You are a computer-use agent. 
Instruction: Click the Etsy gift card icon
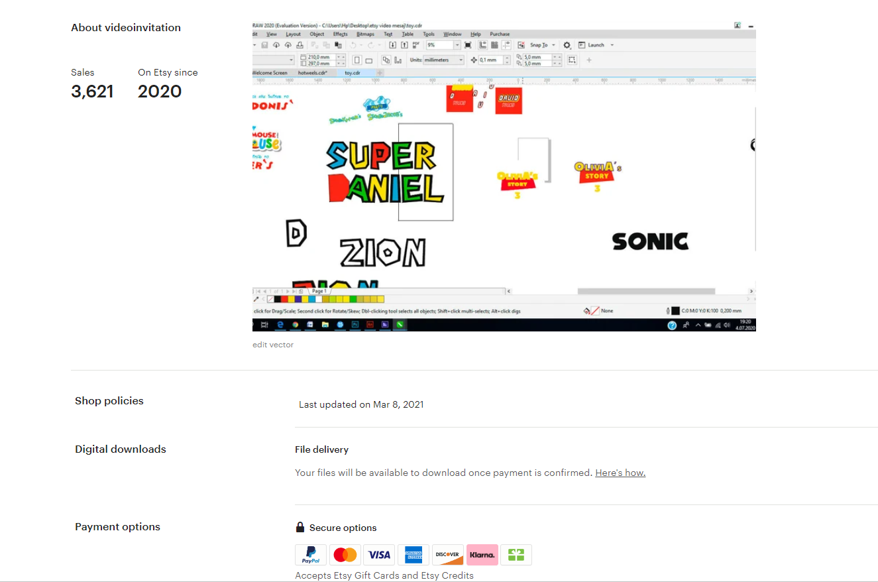(x=516, y=555)
